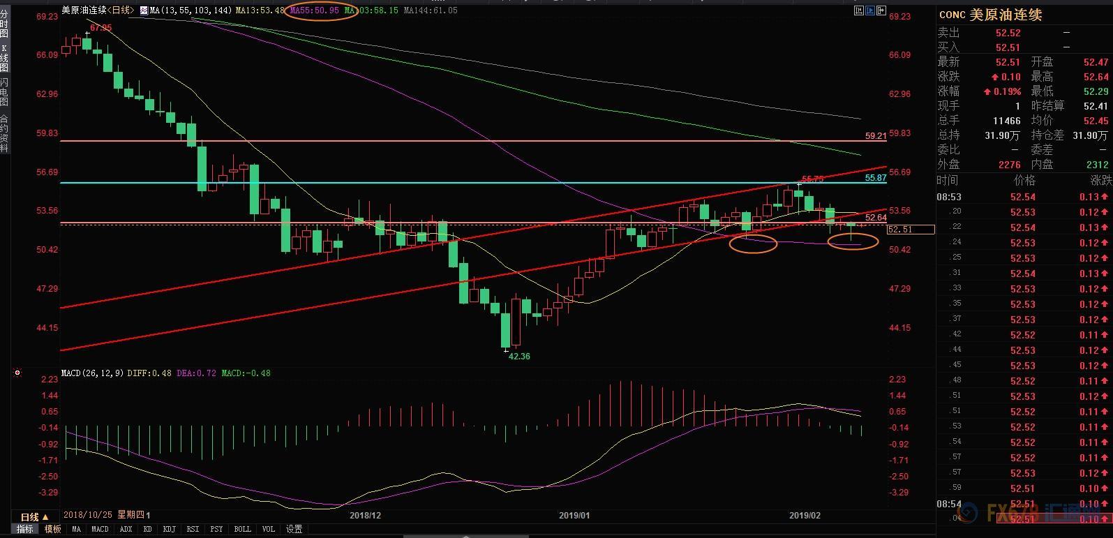The width and height of the screenshot is (1113, 538).
Task: Switch to the K线图 candlestick tab
Action: pos(4,59)
